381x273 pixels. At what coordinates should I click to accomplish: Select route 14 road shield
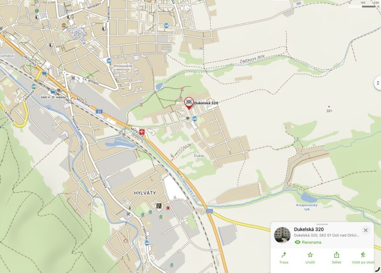(x=99, y=111)
